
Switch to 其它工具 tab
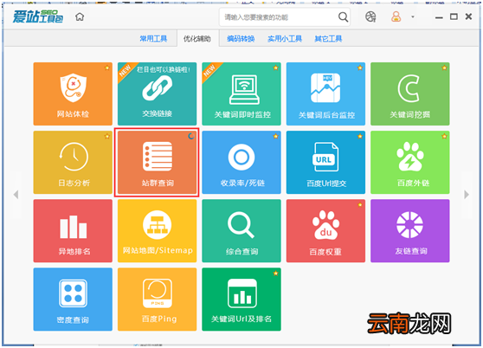pos(328,39)
